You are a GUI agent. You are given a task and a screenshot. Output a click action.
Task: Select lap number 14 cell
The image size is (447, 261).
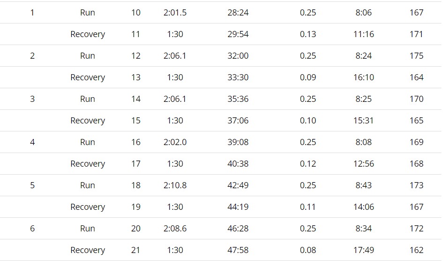136,99
